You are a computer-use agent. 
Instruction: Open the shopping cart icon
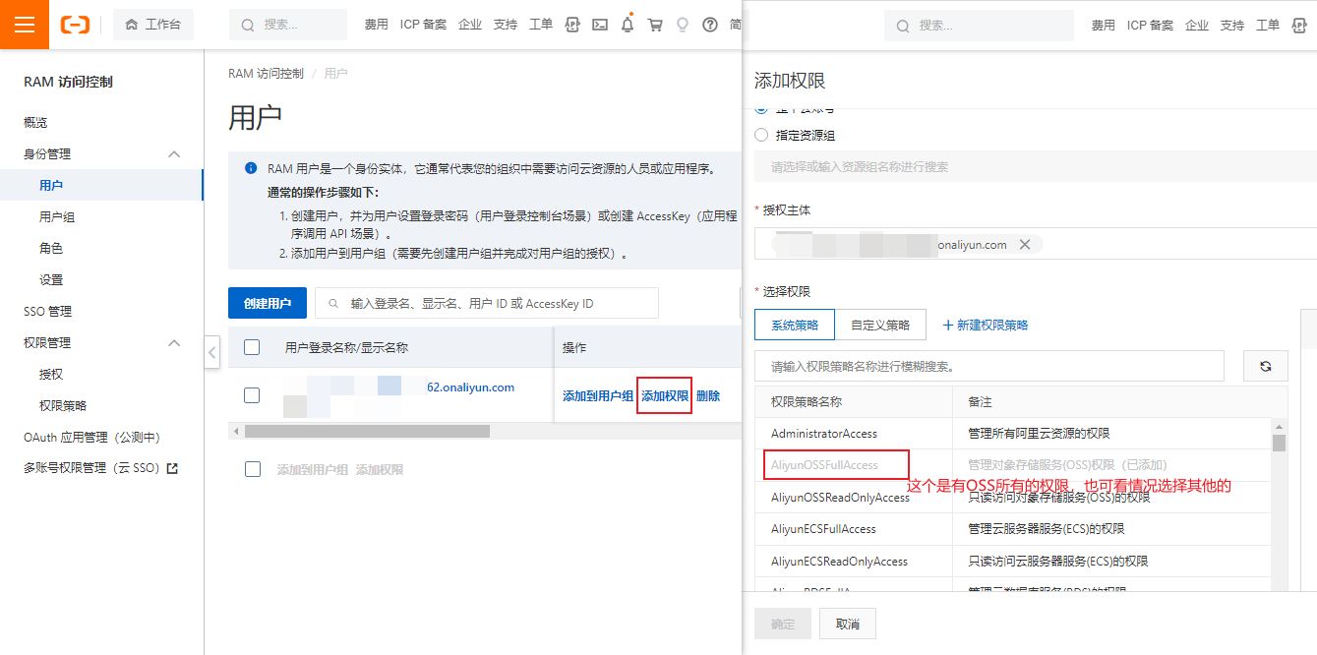(655, 25)
